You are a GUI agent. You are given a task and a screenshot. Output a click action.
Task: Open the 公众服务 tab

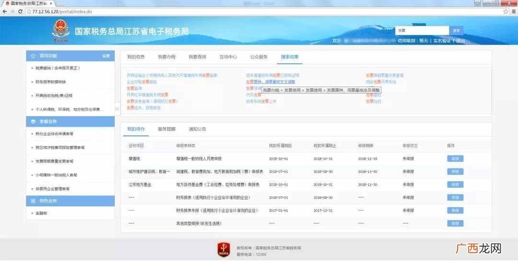click(x=259, y=57)
